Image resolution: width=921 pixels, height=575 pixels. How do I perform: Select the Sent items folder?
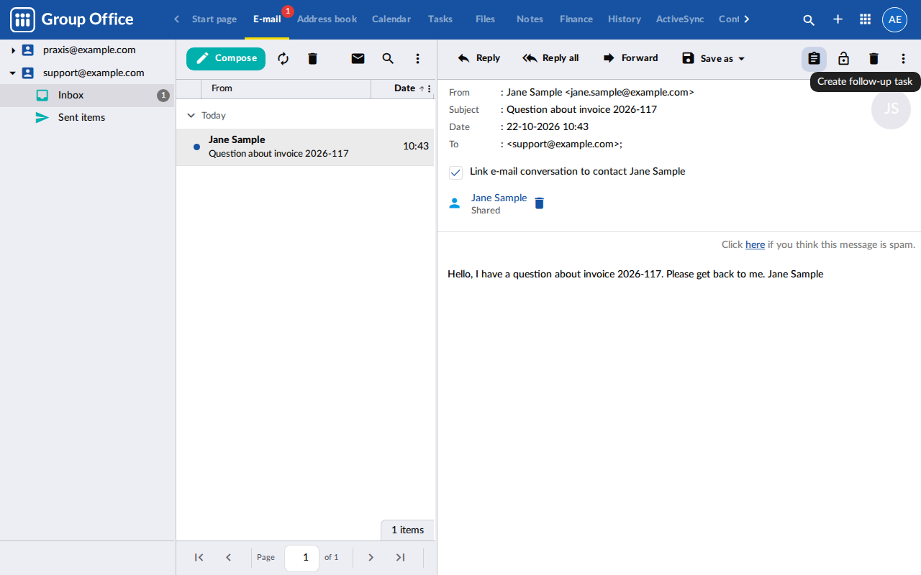[88, 117]
